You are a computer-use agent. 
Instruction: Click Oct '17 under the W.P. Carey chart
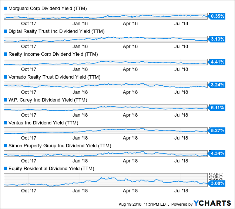click(x=28, y=115)
